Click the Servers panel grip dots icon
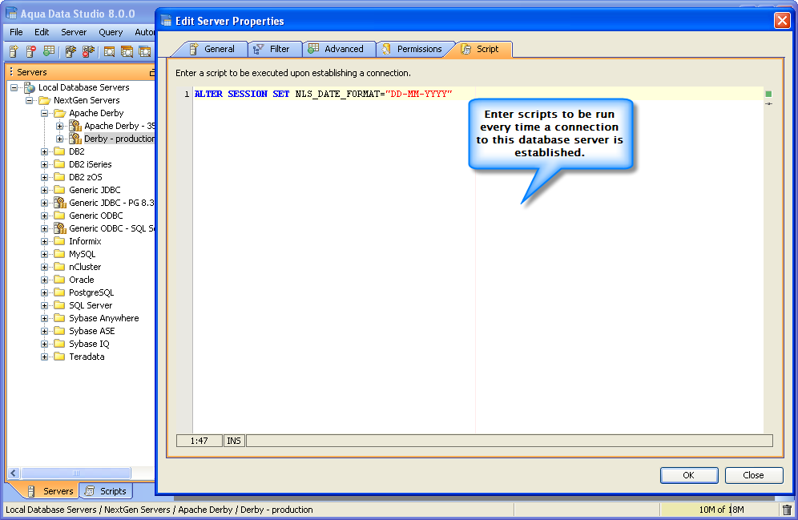798x520 pixels. (11, 72)
